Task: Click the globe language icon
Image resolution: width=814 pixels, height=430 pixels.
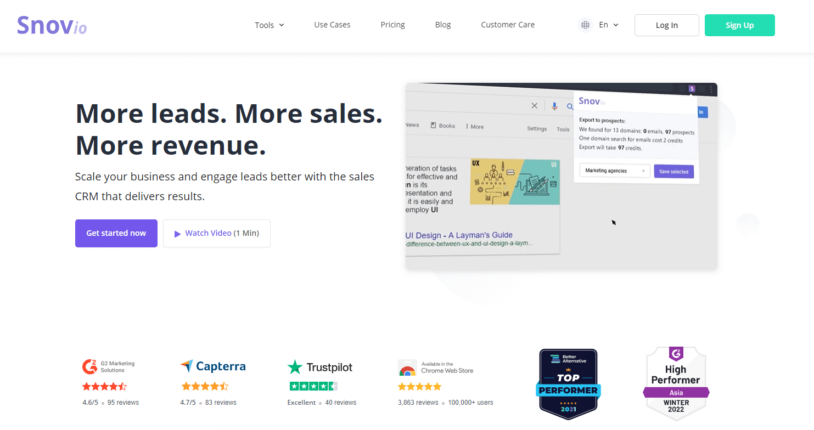Action: [x=586, y=25]
